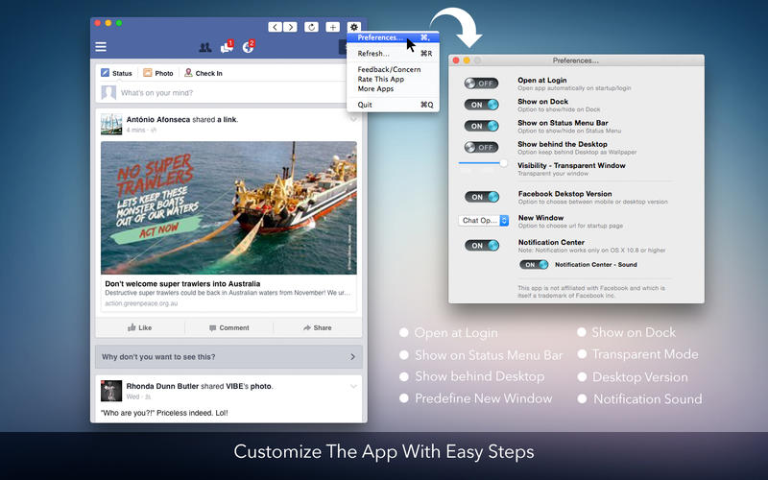Click the Status pencil icon
The width and height of the screenshot is (768, 480).
pos(106,73)
